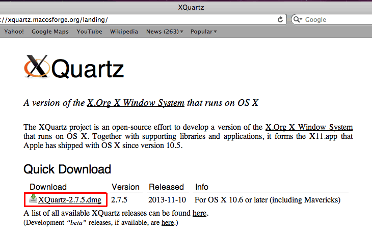The height and width of the screenshot is (235, 372).
Task: Click the 'Quick Download' heading
Action: click(67, 169)
